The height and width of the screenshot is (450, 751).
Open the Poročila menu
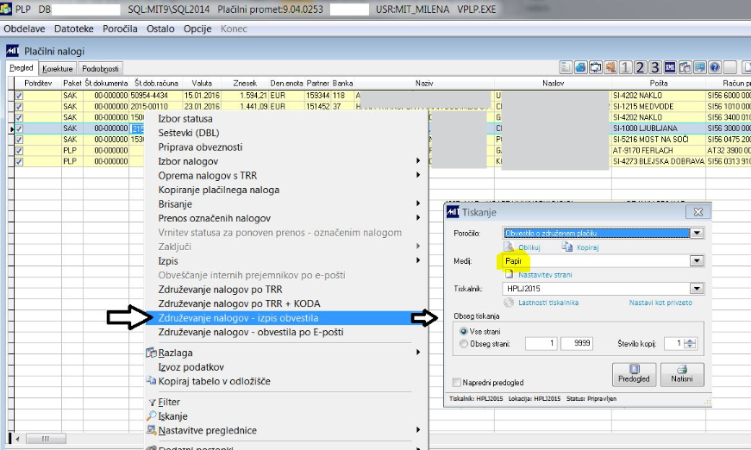pos(120,28)
